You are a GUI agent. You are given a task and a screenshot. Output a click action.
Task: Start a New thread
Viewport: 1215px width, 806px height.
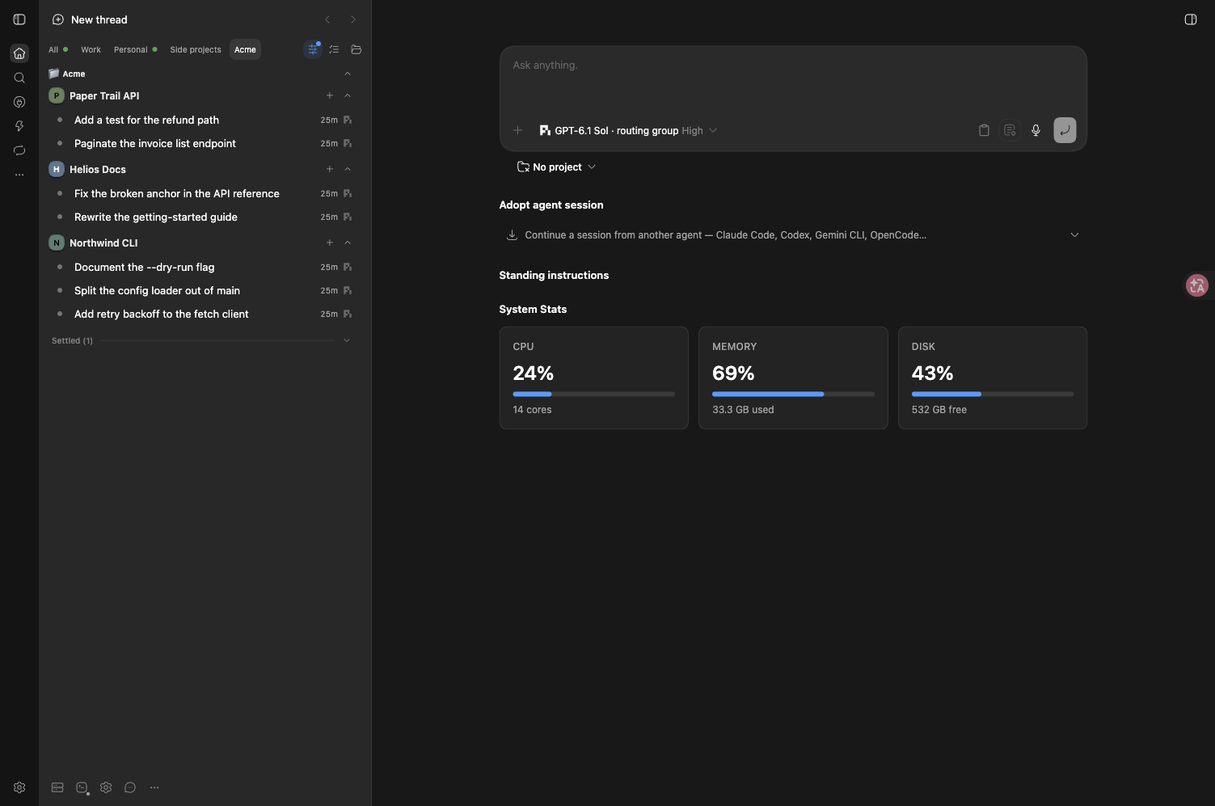click(x=90, y=19)
